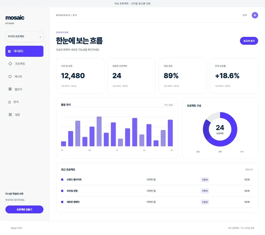Click the 더 나은 작업의 시작 sidebar text
This screenshot has width=265, height=235.
pyautogui.click(x=14, y=194)
